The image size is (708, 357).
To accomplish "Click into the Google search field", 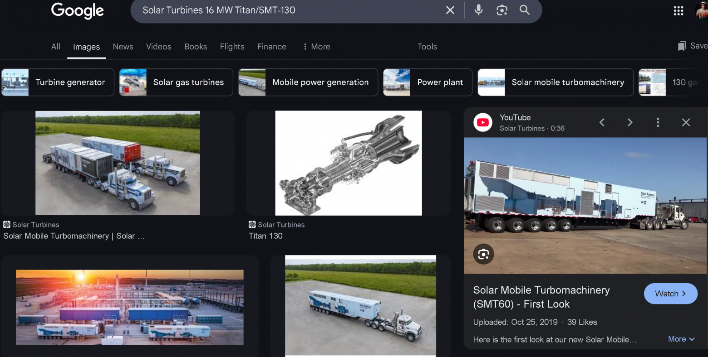I will 290,10.
